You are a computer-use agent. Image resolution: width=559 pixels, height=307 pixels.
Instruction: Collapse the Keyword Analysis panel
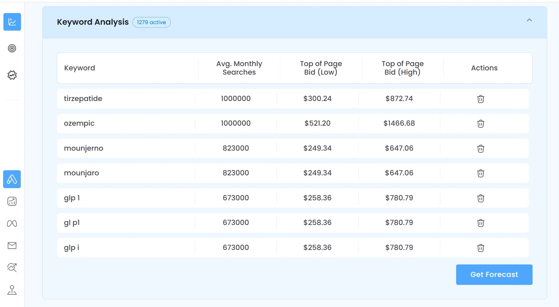(529, 20)
